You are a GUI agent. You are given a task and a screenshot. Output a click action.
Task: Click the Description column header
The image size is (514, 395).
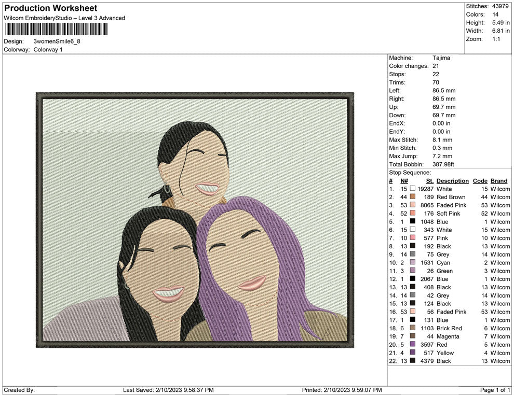(452, 181)
